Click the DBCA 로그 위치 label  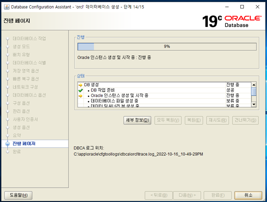tap(89, 148)
